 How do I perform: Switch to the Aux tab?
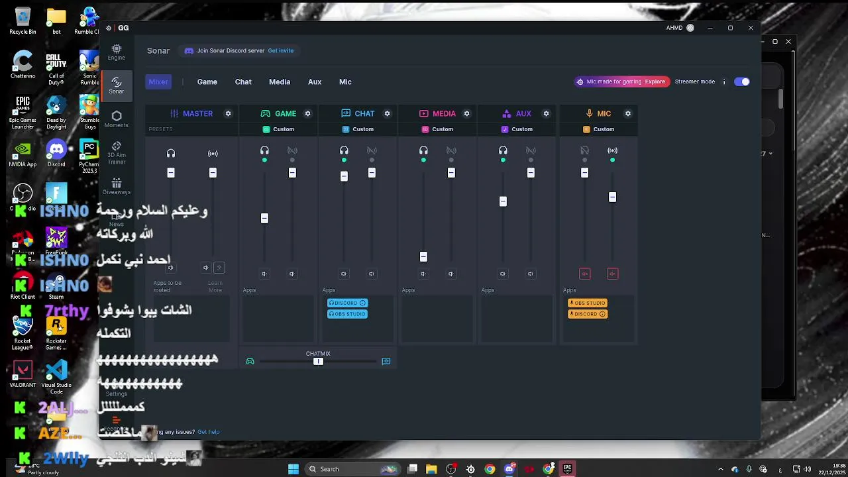315,81
